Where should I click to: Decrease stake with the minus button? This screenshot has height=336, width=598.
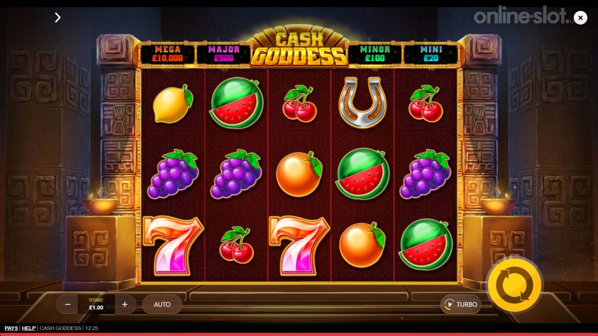click(68, 304)
